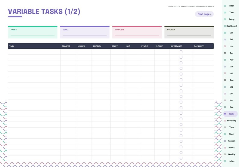Viewport: 239px width, 167px height.
Task: Click the Variable Tasks (1/2) title
Action: pyautogui.click(x=44, y=11)
